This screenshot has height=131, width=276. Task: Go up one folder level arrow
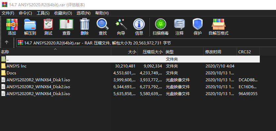(7, 42)
